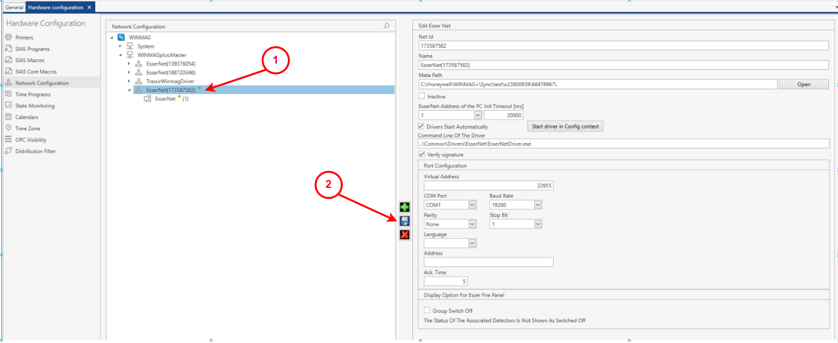Expand the EsserNet(139376054) node arrow
The width and height of the screenshot is (838, 343).
tap(129, 64)
